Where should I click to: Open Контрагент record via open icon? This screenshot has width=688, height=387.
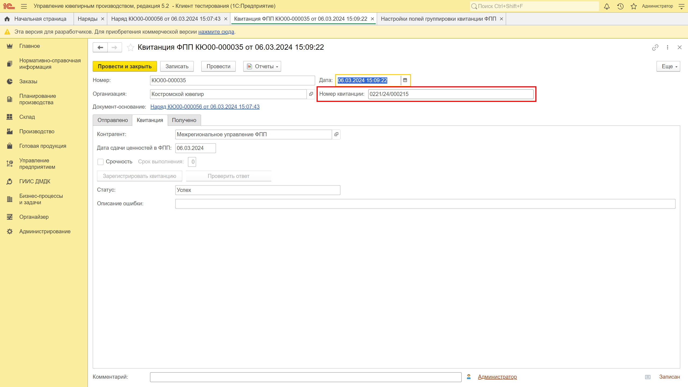point(336,134)
